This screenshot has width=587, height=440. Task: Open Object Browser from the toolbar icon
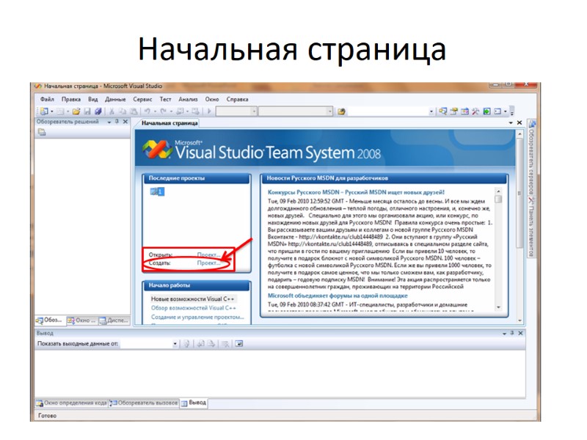(x=465, y=111)
